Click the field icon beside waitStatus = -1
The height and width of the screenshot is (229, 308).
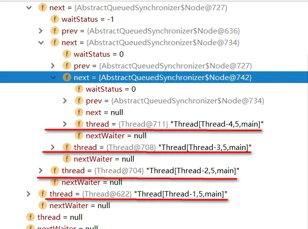55,19
